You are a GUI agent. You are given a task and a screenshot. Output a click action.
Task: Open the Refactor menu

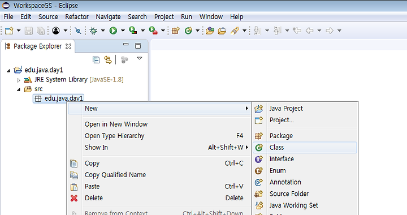pos(77,16)
